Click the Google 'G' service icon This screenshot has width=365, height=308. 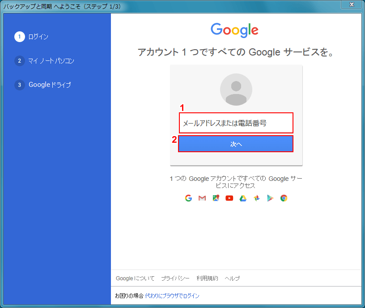coord(188,198)
